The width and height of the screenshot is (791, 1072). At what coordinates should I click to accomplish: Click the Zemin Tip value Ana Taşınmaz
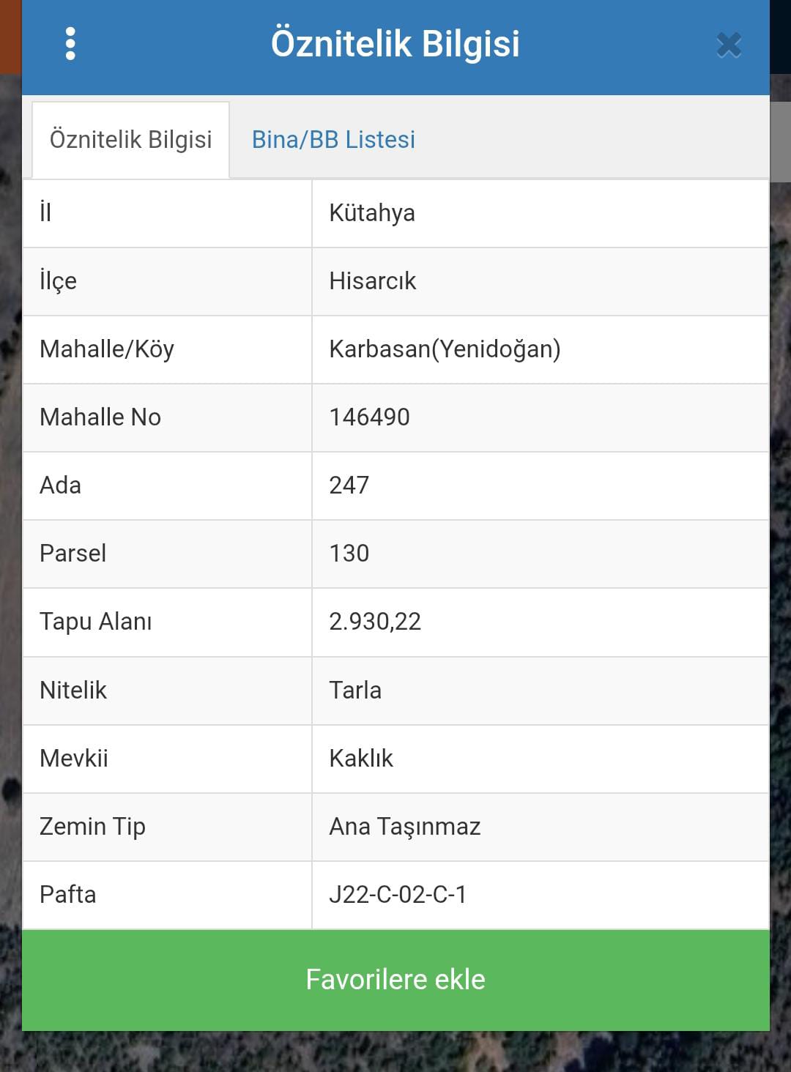405,827
